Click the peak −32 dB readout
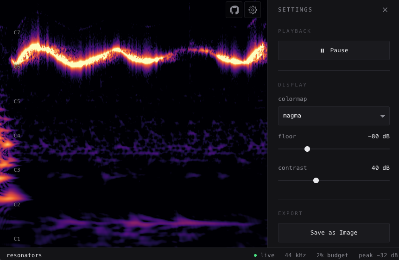Image resolution: width=399 pixels, height=260 pixels. [378, 255]
